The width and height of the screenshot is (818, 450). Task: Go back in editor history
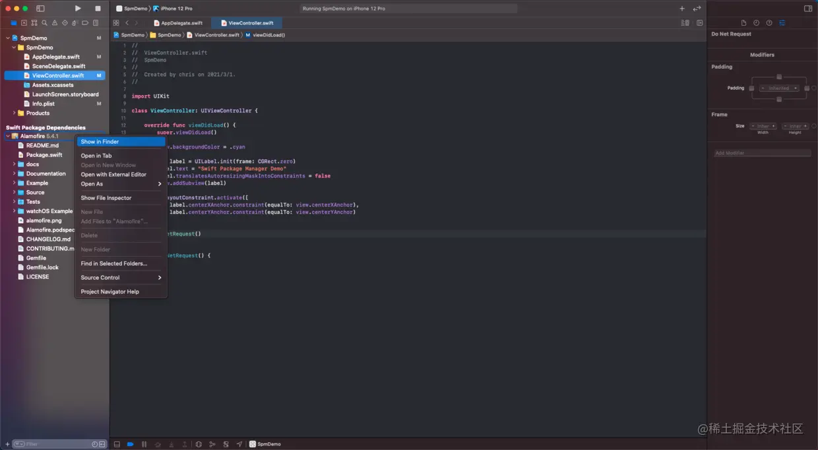tap(127, 23)
